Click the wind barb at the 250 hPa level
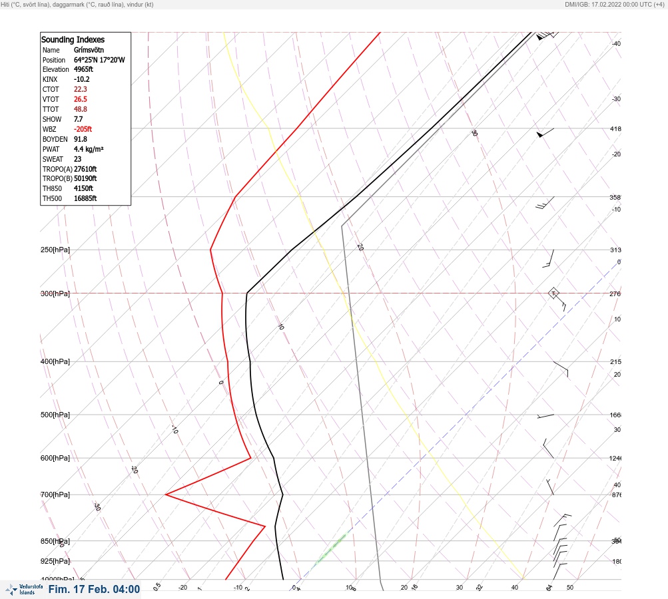The width and height of the screenshot is (668, 599). [x=548, y=258]
